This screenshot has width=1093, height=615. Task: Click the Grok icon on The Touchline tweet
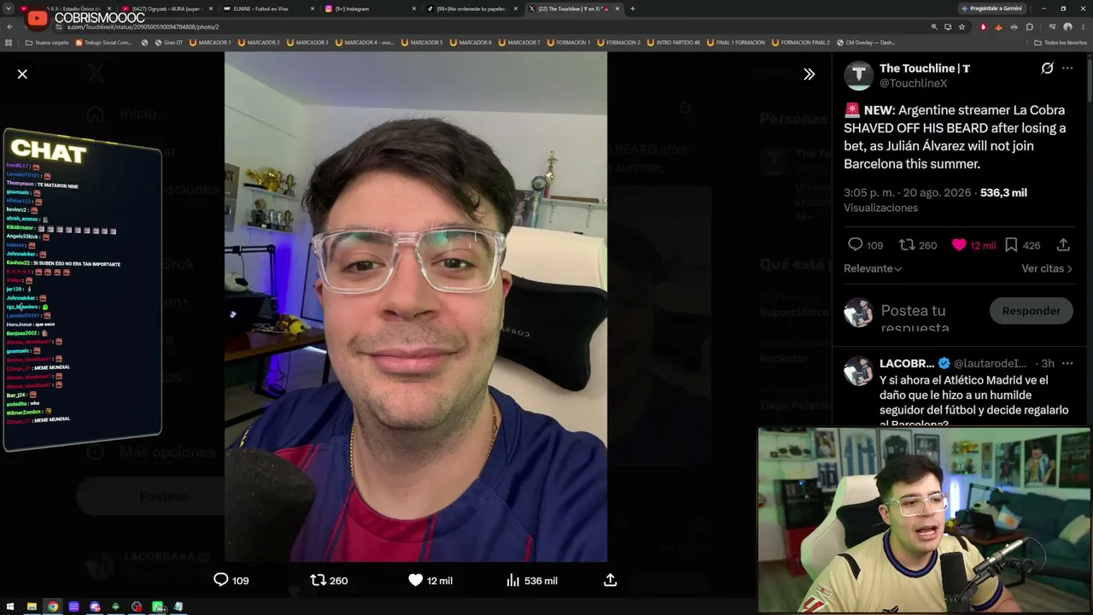tap(1047, 68)
